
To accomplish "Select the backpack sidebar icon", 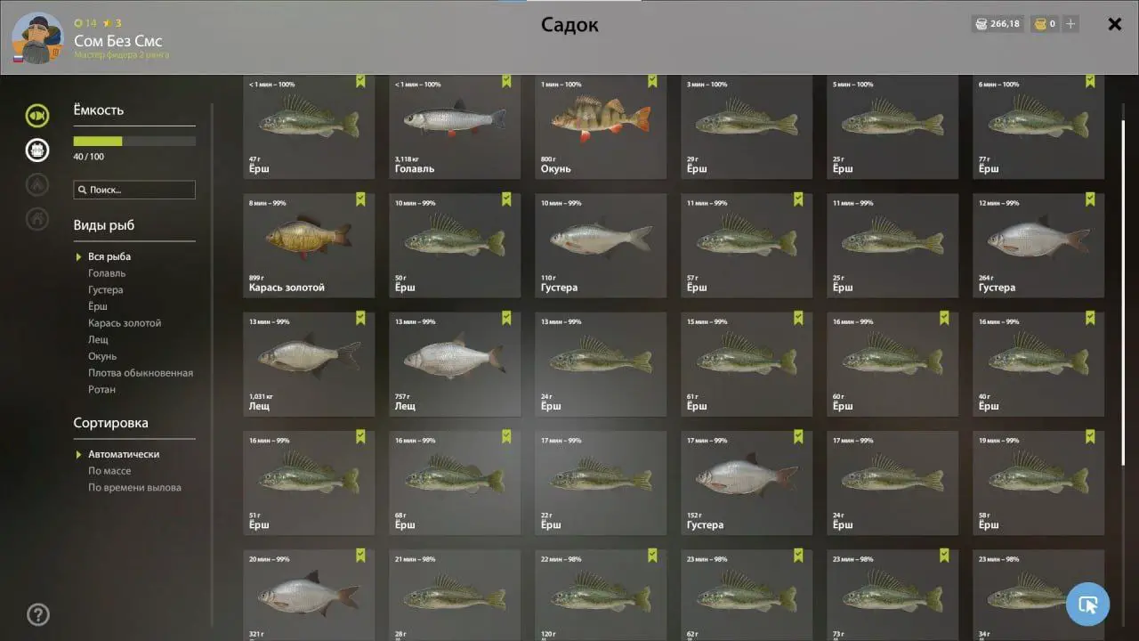I will [x=37, y=150].
